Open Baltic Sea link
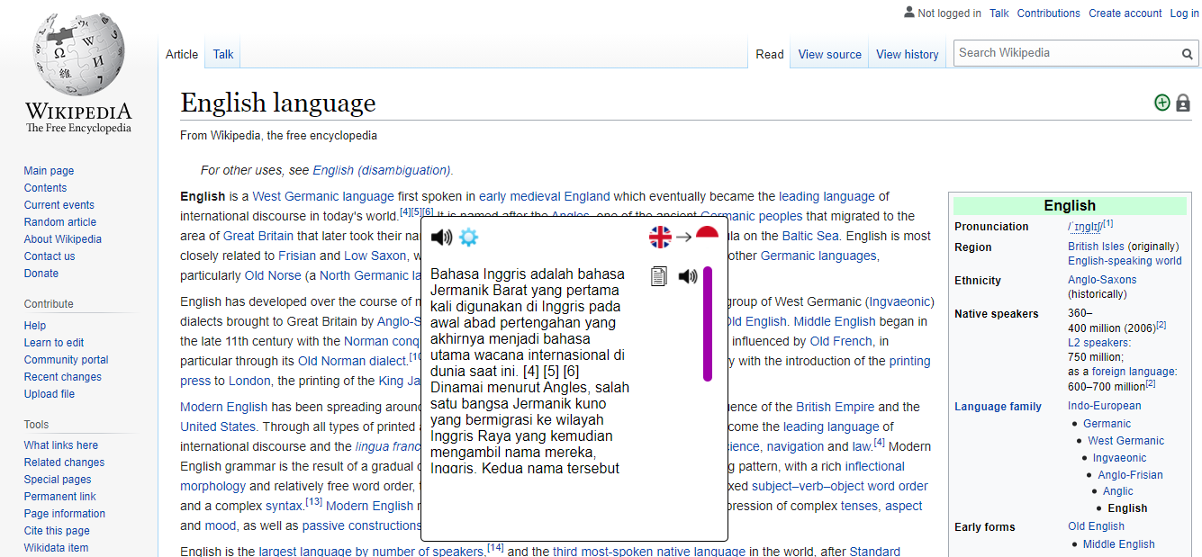 [x=809, y=236]
